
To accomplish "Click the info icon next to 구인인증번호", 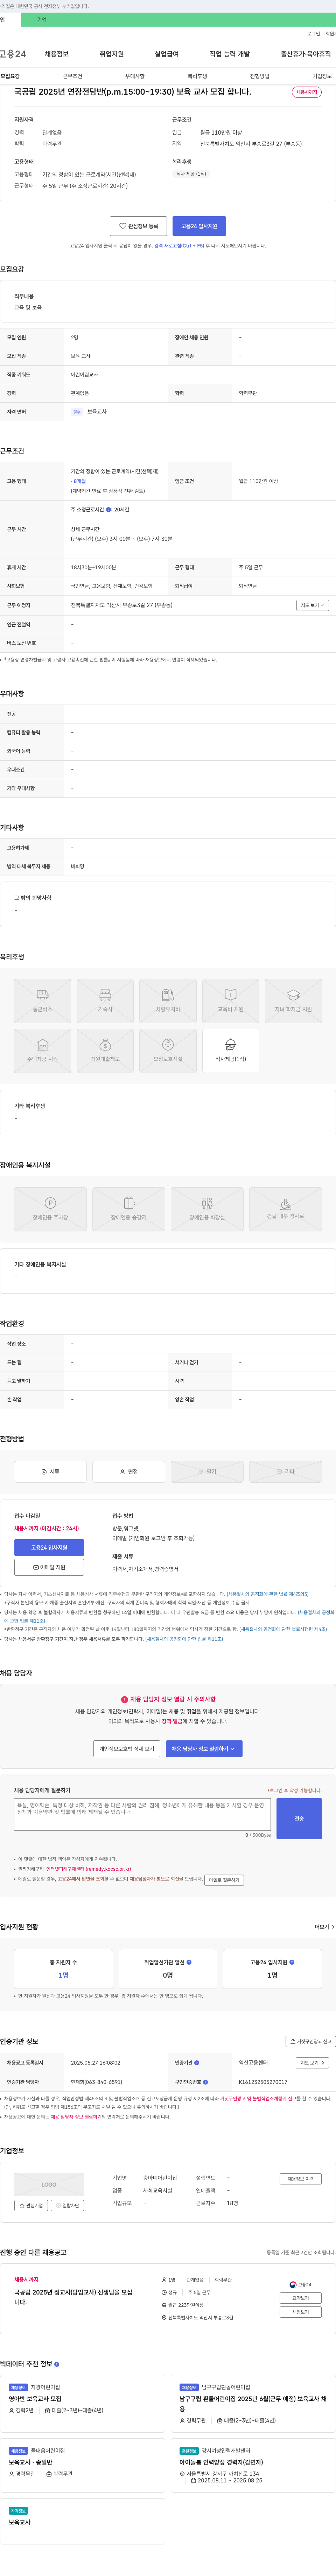I will coord(205,2082).
